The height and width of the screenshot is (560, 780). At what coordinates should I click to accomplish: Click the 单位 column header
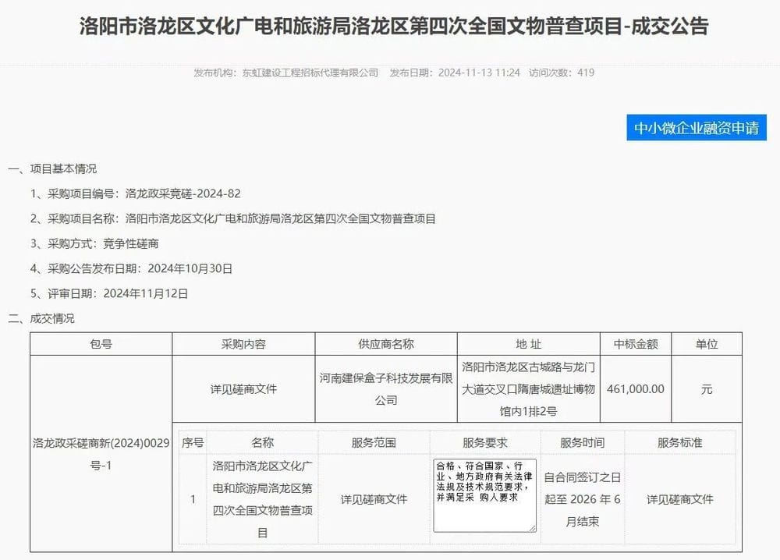click(x=707, y=344)
